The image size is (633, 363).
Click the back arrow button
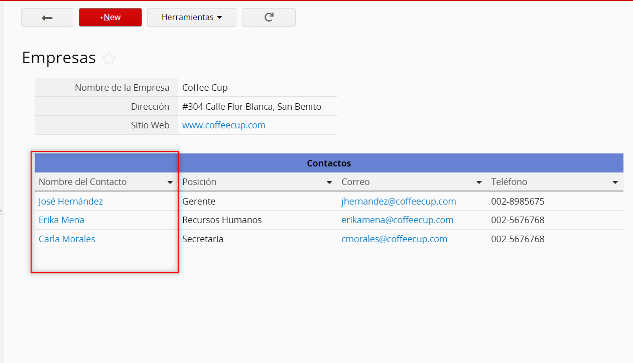point(47,18)
